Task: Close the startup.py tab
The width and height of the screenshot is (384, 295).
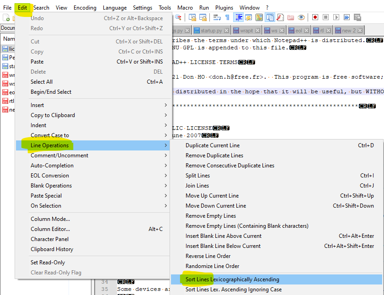Action: pyautogui.click(x=227, y=31)
